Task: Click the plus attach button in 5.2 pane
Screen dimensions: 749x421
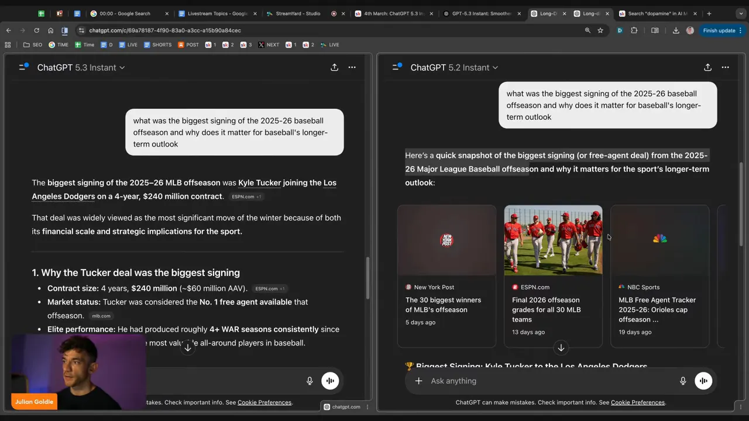Action: (x=418, y=381)
